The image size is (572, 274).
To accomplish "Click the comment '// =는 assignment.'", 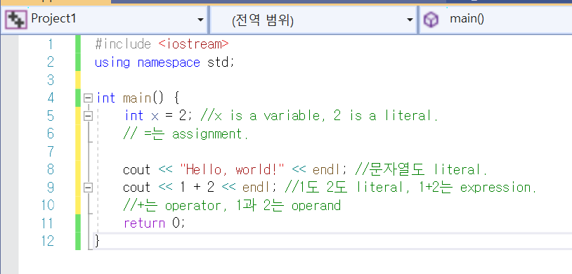I will point(186,134).
